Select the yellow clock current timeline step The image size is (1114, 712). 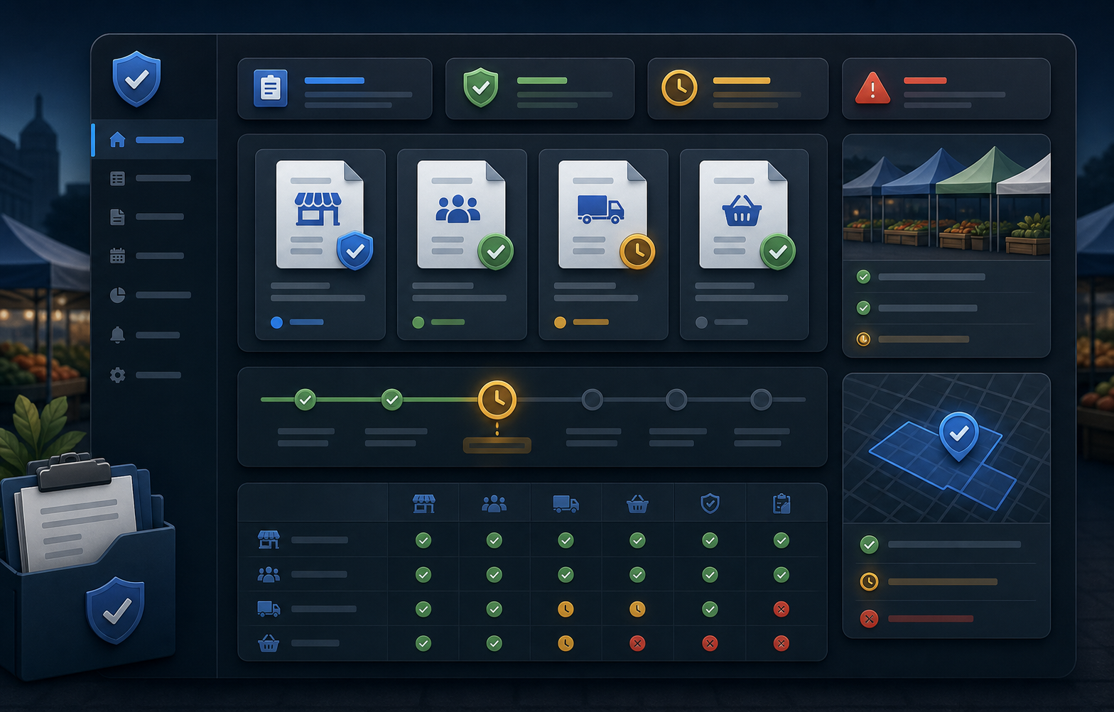point(497,399)
